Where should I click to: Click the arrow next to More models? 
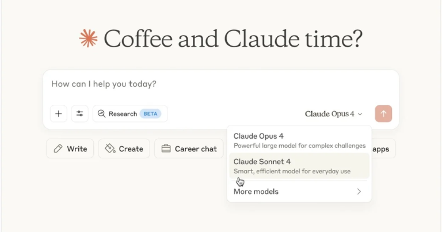point(359,191)
